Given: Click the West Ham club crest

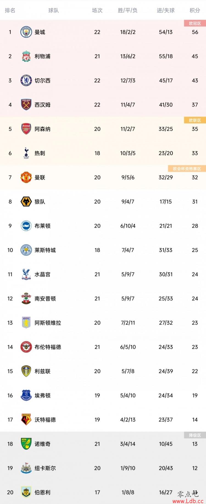Looking at the screenshot, I should click(26, 105).
